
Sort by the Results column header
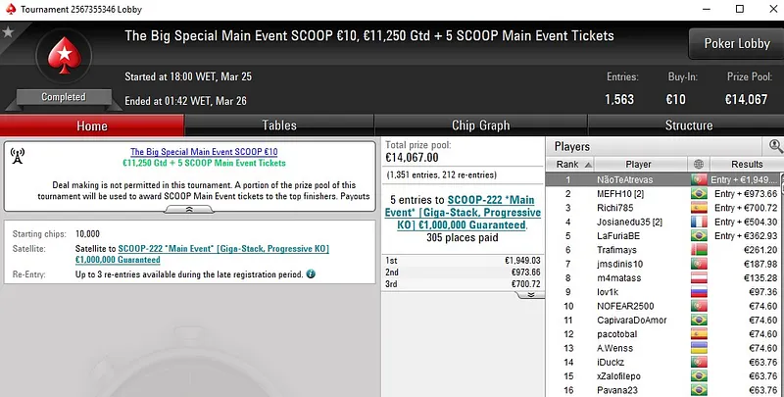coord(746,165)
